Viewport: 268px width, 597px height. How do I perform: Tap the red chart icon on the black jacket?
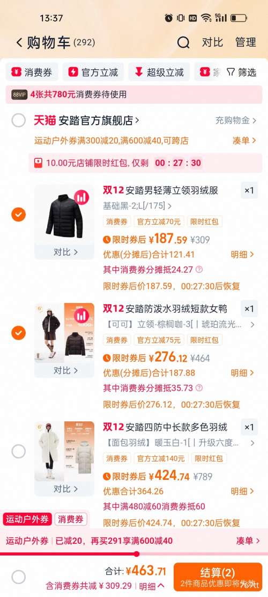point(81,197)
